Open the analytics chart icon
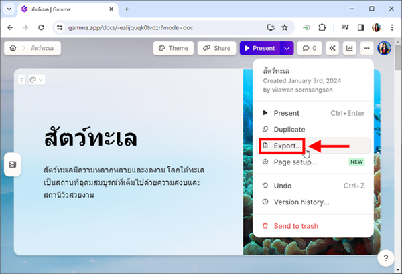 pyautogui.click(x=350, y=48)
